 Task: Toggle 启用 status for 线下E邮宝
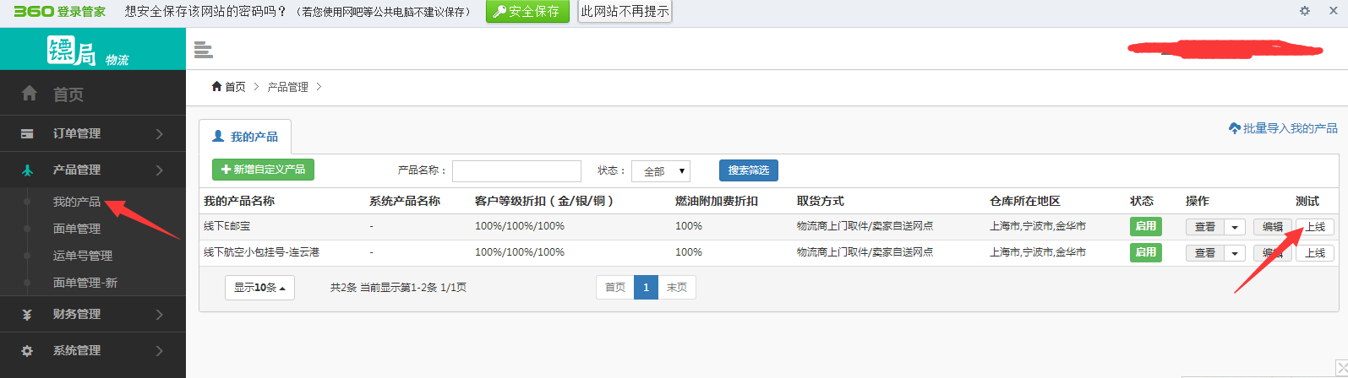1145,226
